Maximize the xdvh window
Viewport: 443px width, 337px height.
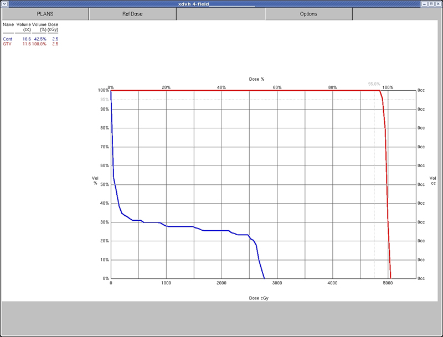tap(431, 3)
